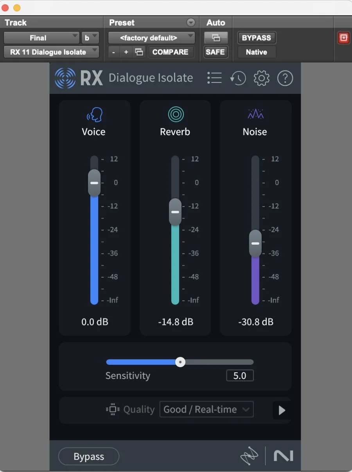352x472 pixels.
Task: Click the Native format button
Action: (257, 52)
